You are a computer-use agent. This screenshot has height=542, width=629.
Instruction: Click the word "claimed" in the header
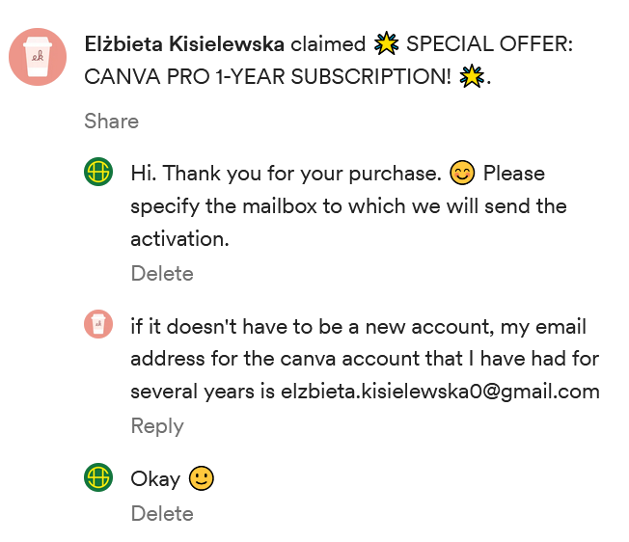coord(328,44)
